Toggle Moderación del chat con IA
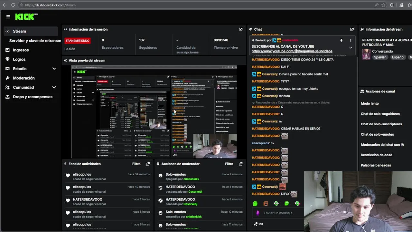 (x=382, y=145)
